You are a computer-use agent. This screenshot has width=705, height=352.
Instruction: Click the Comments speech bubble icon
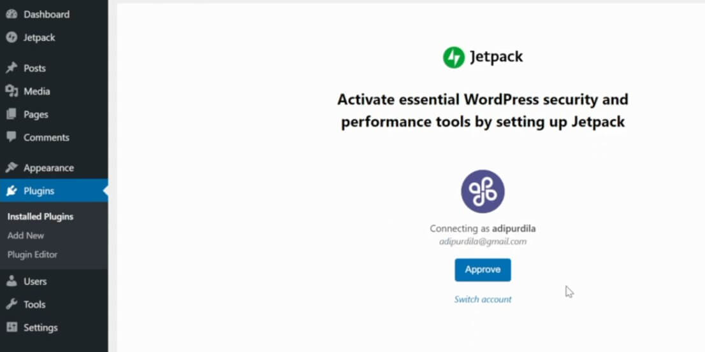point(11,137)
